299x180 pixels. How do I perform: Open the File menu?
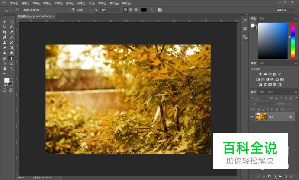tap(14, 3)
